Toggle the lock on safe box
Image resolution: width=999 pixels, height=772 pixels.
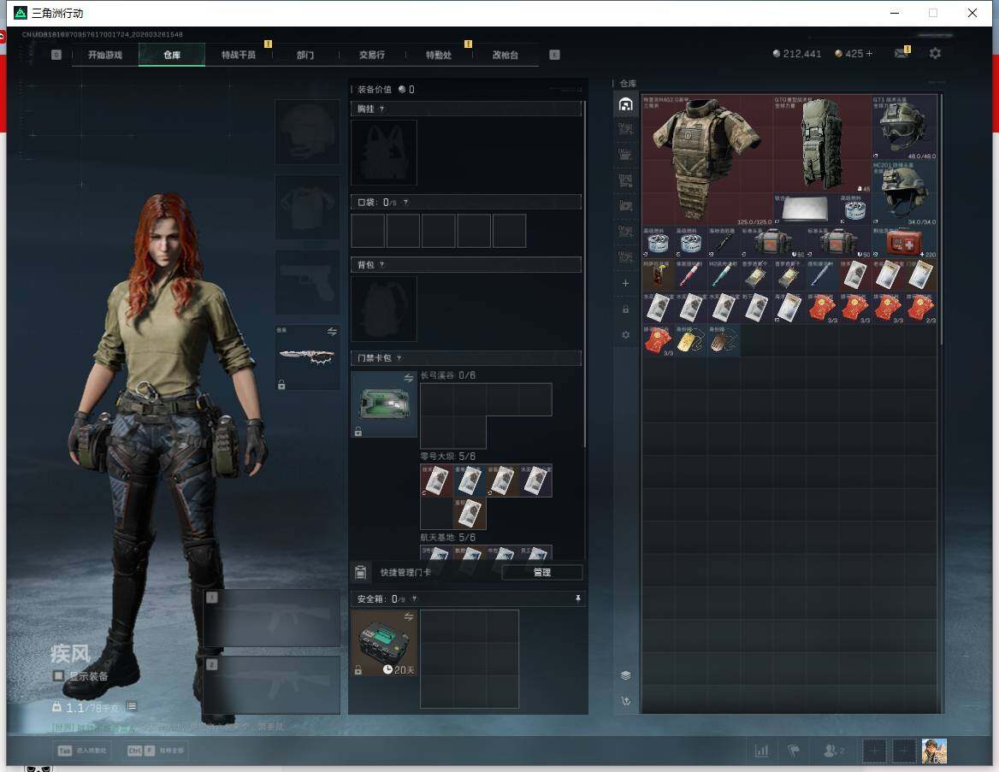pyautogui.click(x=358, y=670)
